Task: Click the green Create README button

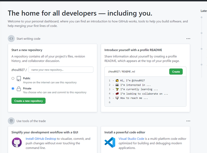Action: pyautogui.click(x=176, y=72)
